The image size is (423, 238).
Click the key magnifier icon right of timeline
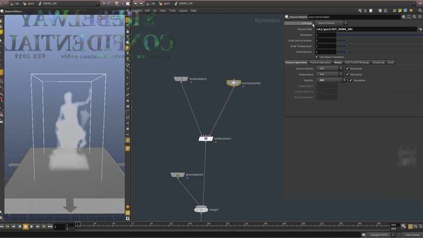point(404,226)
